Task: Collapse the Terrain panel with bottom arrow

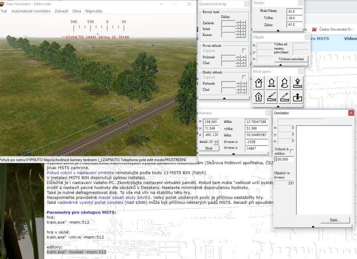Action: (x=278, y=31)
